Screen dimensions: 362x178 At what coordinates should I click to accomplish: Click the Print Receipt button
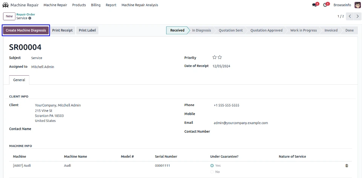point(62,30)
